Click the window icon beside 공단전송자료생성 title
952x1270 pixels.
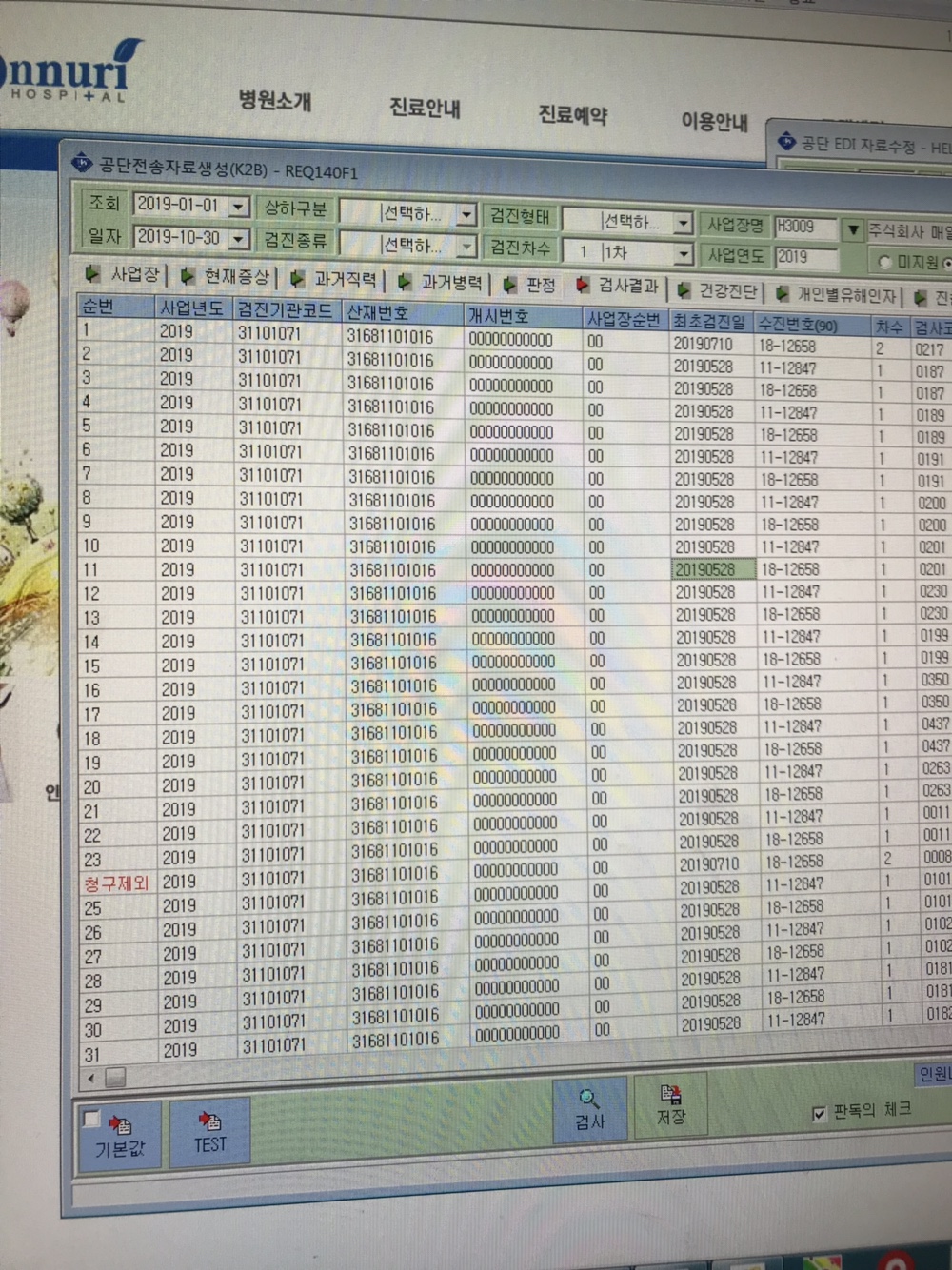[x=83, y=162]
